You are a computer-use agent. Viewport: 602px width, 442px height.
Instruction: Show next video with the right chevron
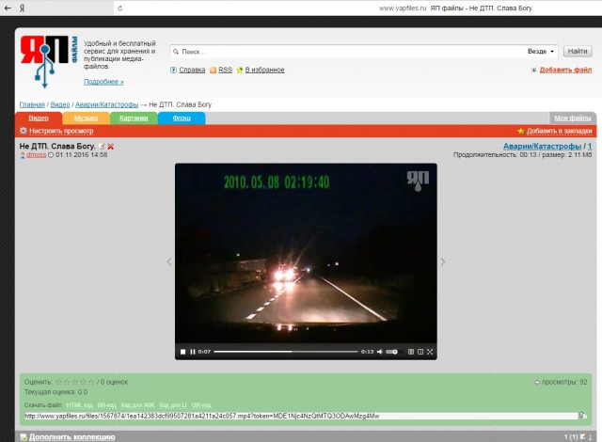click(x=443, y=261)
